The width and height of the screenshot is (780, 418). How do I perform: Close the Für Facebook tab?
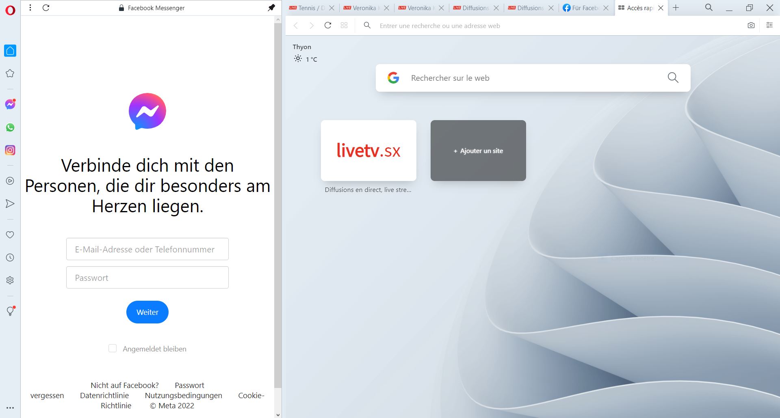coord(606,8)
